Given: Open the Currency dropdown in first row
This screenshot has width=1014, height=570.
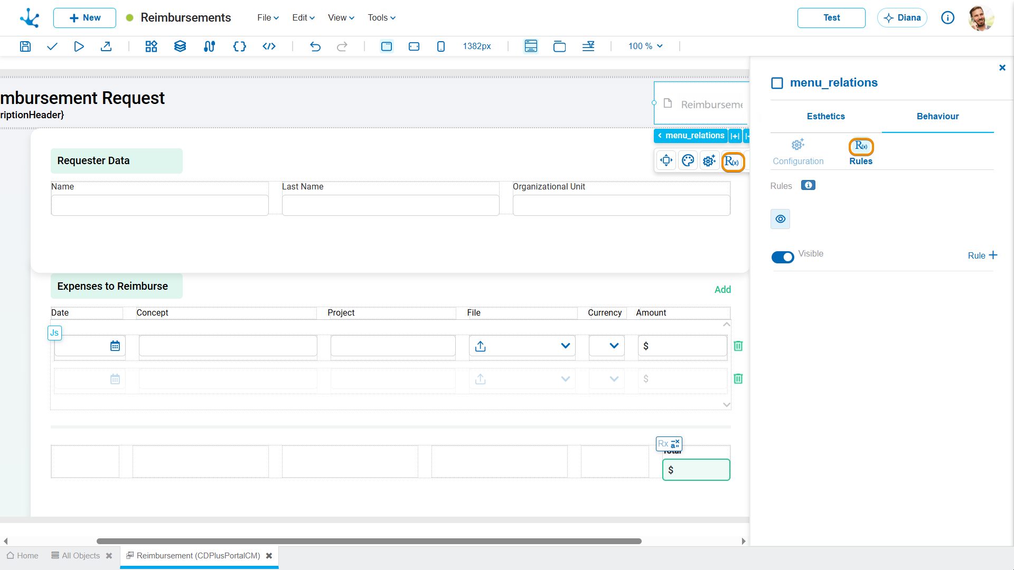Looking at the screenshot, I should (607, 346).
